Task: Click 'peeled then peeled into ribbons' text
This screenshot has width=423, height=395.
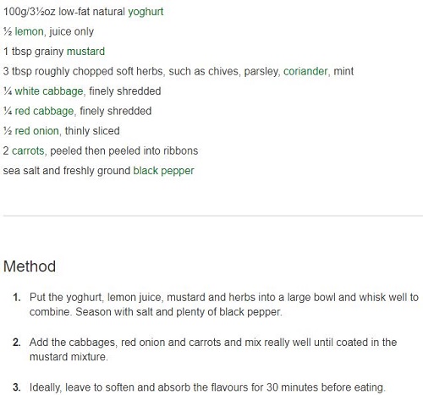Action: point(124,151)
